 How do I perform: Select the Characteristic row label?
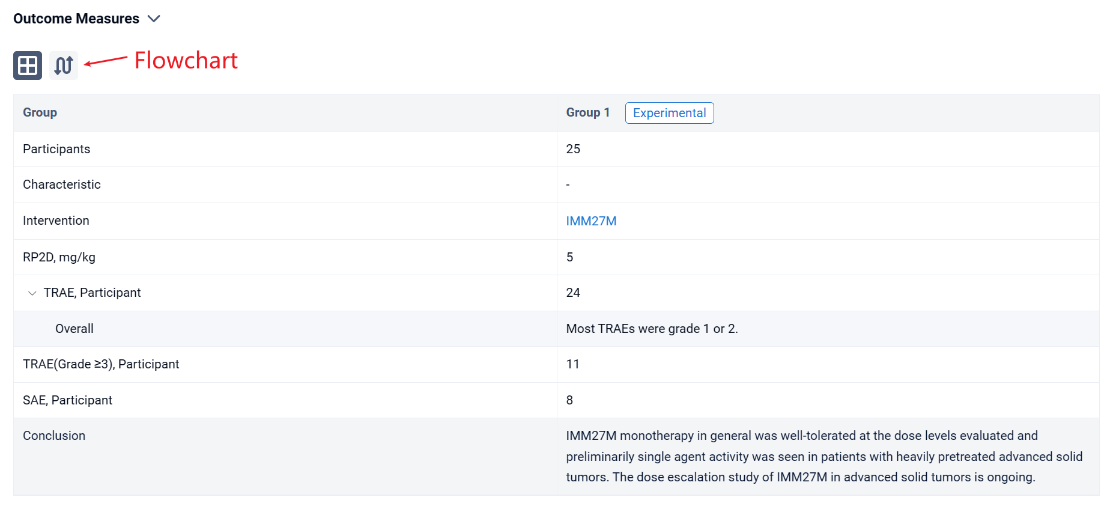pyautogui.click(x=62, y=184)
